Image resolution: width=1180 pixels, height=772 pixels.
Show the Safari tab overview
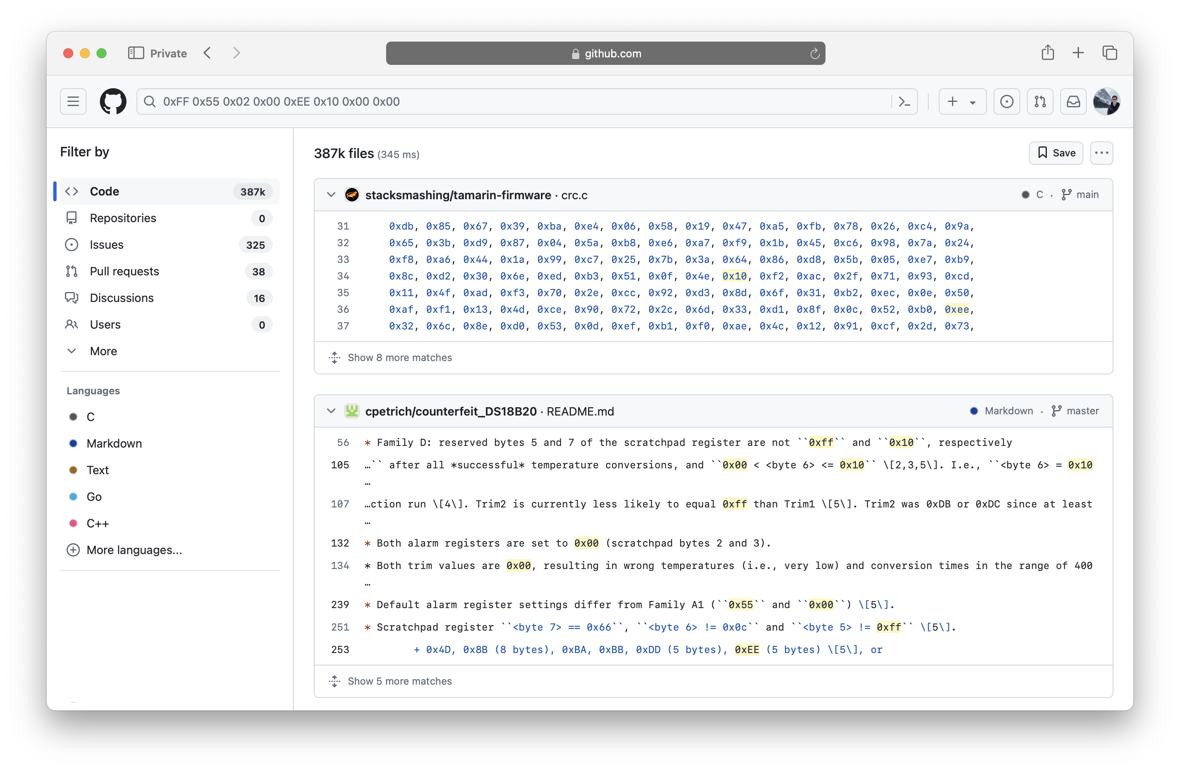(1109, 53)
